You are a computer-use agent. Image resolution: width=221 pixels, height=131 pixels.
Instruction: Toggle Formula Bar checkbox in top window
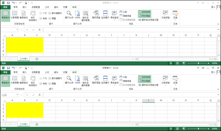pos(50,13)
